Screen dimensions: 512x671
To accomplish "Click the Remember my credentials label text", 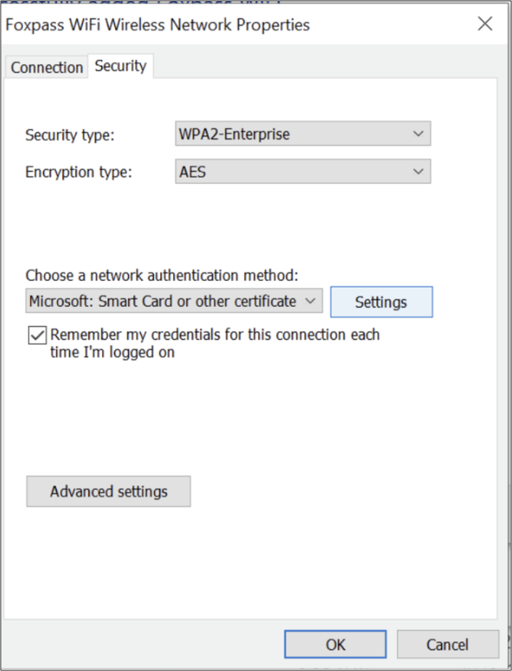I will [x=215, y=343].
